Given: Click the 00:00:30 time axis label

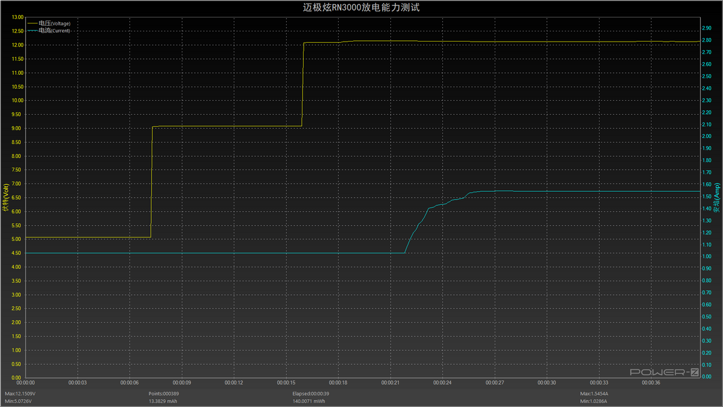Looking at the screenshot, I should (x=546, y=383).
